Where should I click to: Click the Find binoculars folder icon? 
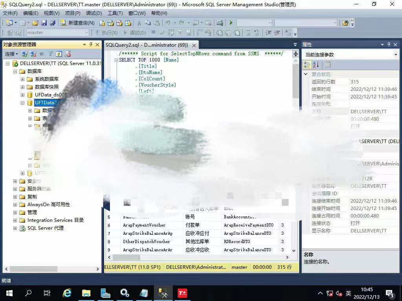coord(345,23)
